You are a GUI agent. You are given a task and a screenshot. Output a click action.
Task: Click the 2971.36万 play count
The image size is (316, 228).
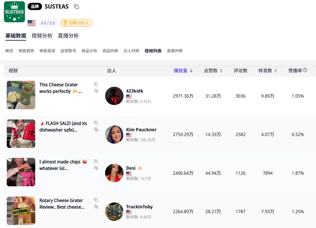click(x=183, y=96)
